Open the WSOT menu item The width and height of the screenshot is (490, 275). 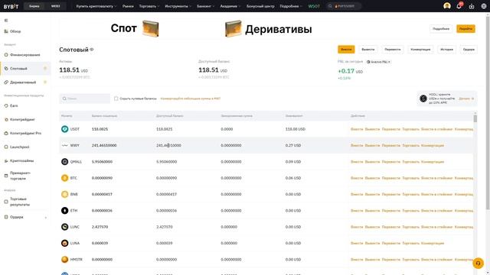tap(314, 6)
